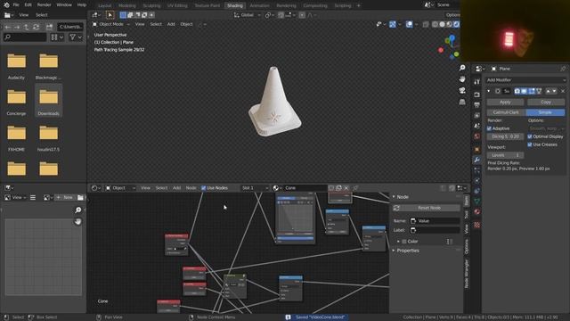Switch to Solid viewport shading icon
The image size is (570, 321).
(x=442, y=24)
